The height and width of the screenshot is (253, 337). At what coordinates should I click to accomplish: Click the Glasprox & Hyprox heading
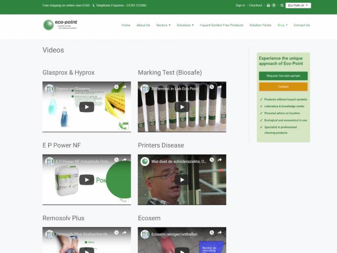coord(68,73)
